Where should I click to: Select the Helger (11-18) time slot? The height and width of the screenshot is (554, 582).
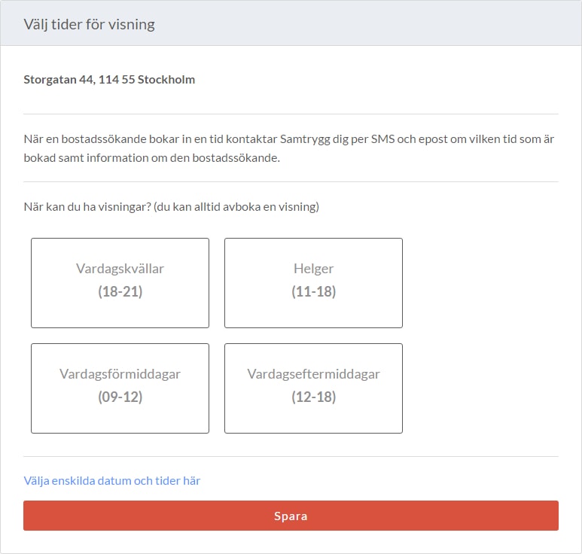click(x=313, y=283)
